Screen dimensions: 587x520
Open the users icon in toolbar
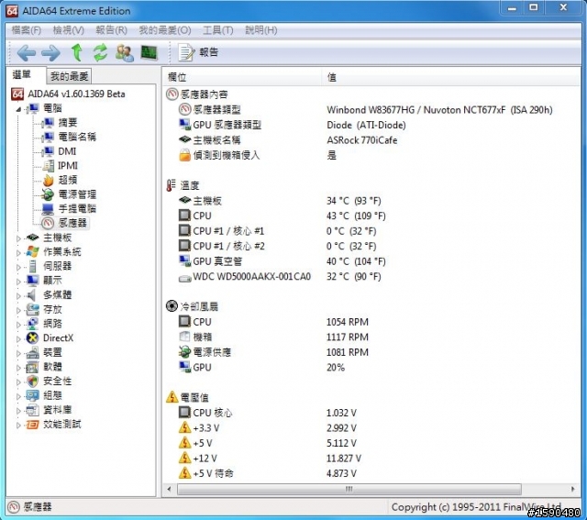click(x=125, y=53)
